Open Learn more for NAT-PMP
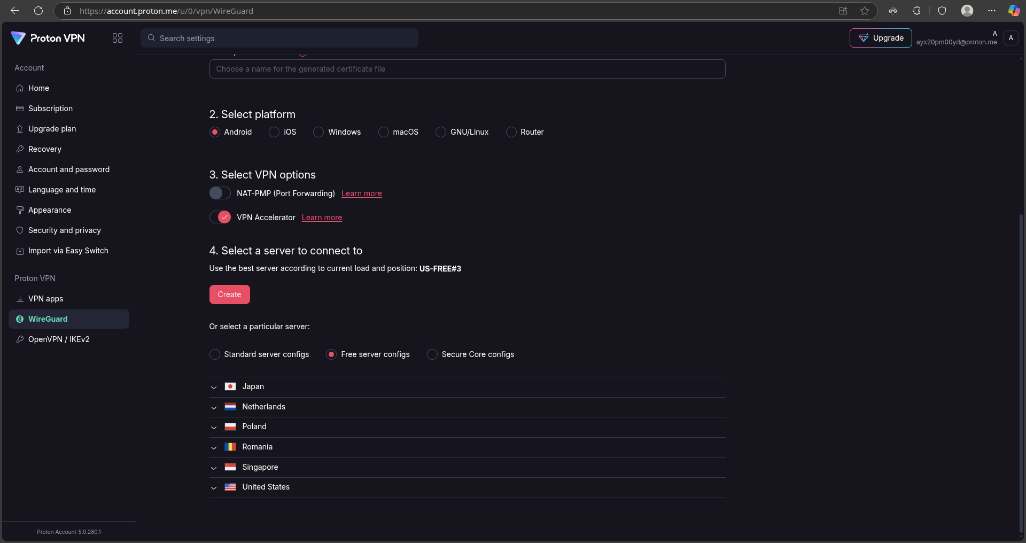Viewport: 1026px width, 543px height. coord(362,193)
